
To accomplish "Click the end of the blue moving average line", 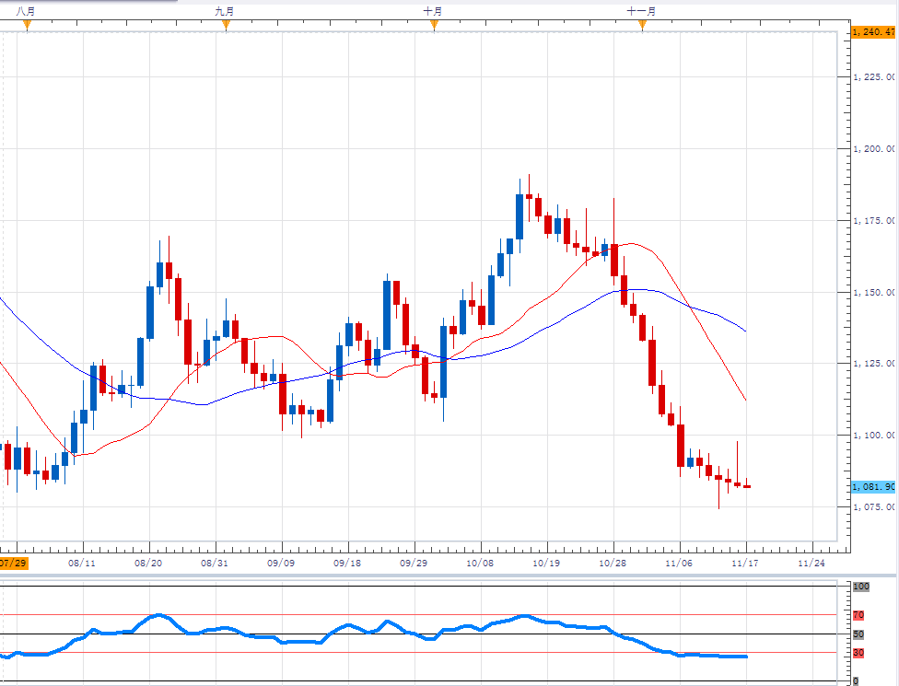I will 745,331.
